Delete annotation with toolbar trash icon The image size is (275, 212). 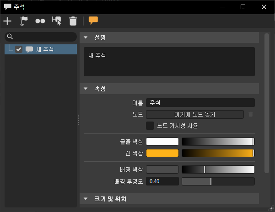tap(73, 21)
